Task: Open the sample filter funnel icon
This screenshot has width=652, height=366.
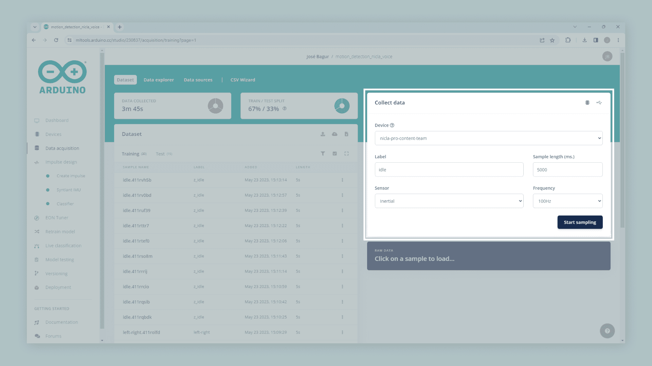Action: tap(323, 154)
